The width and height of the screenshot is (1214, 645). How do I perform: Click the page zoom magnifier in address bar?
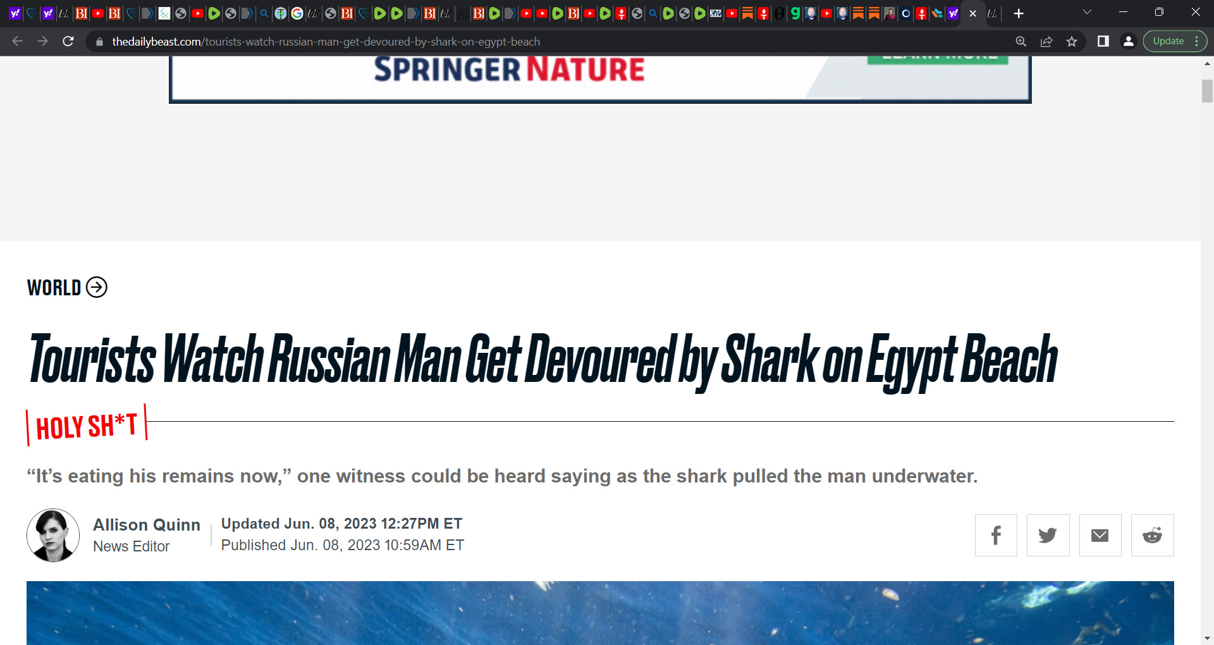click(1021, 41)
